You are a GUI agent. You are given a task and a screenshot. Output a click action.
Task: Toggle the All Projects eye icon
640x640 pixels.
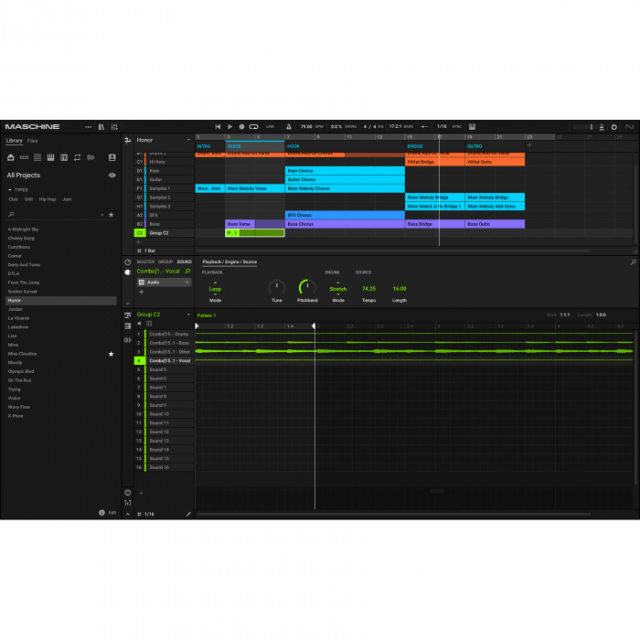(x=112, y=175)
